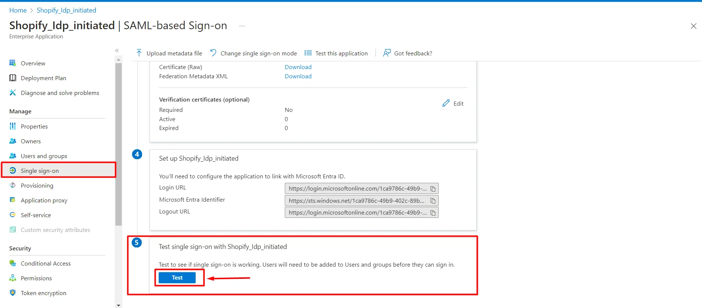
Task: Click 'Test single sign-on with Shopify_Idp_initiated' heading
Action: pos(223,247)
